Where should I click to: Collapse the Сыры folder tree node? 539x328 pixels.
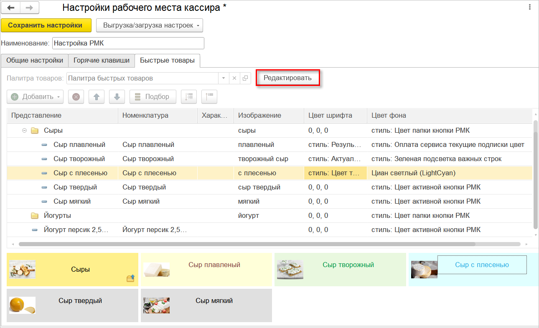(24, 131)
